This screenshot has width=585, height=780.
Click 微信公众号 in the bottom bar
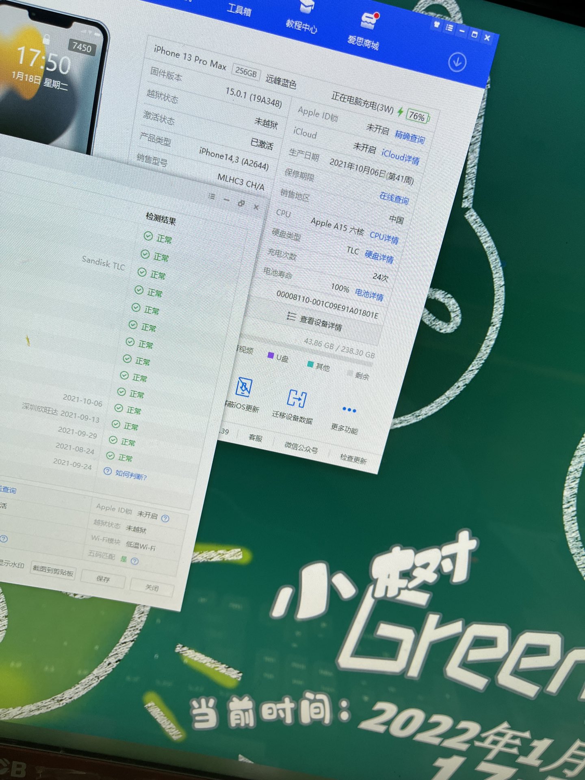[301, 447]
